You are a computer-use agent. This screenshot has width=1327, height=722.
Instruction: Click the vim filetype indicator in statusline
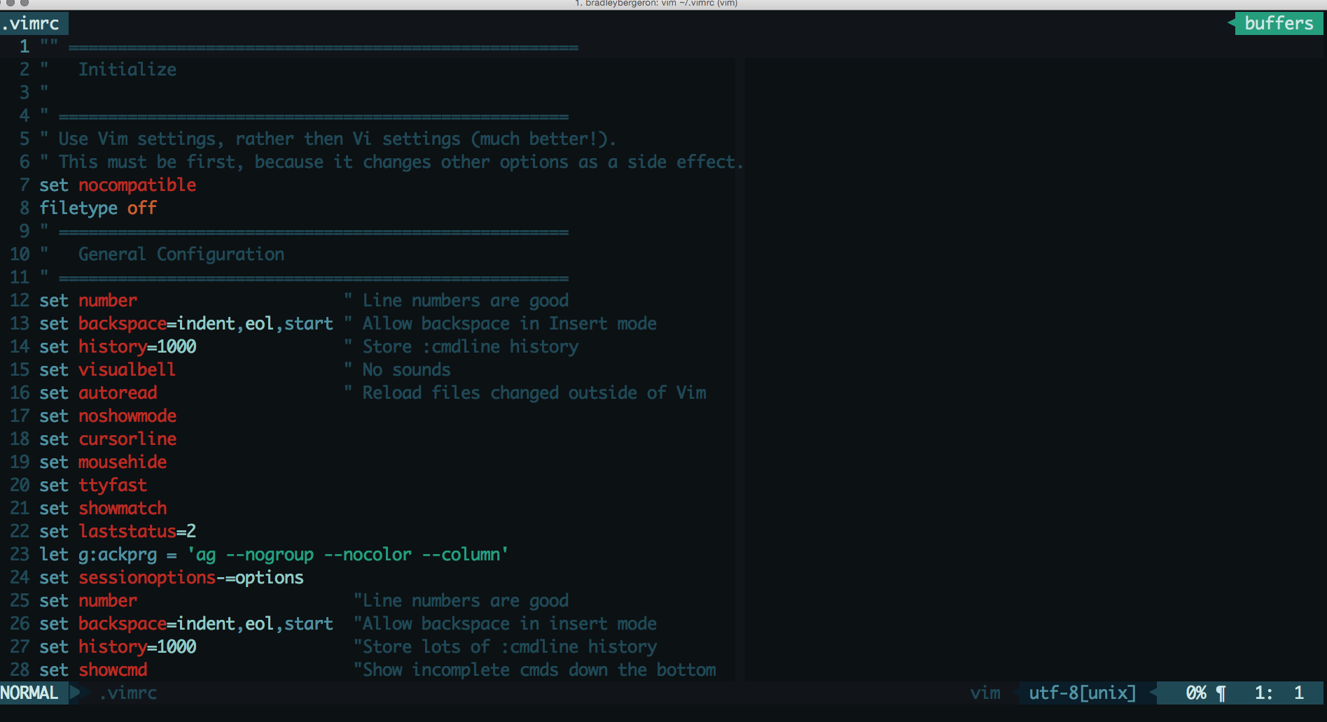(985, 693)
